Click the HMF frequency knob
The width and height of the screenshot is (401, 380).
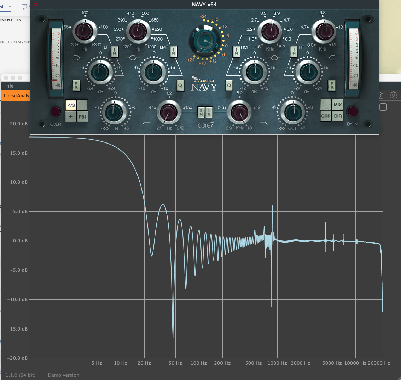point(270,31)
